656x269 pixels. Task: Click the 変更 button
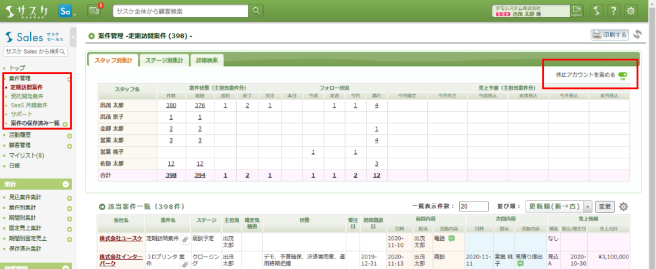pos(605,206)
